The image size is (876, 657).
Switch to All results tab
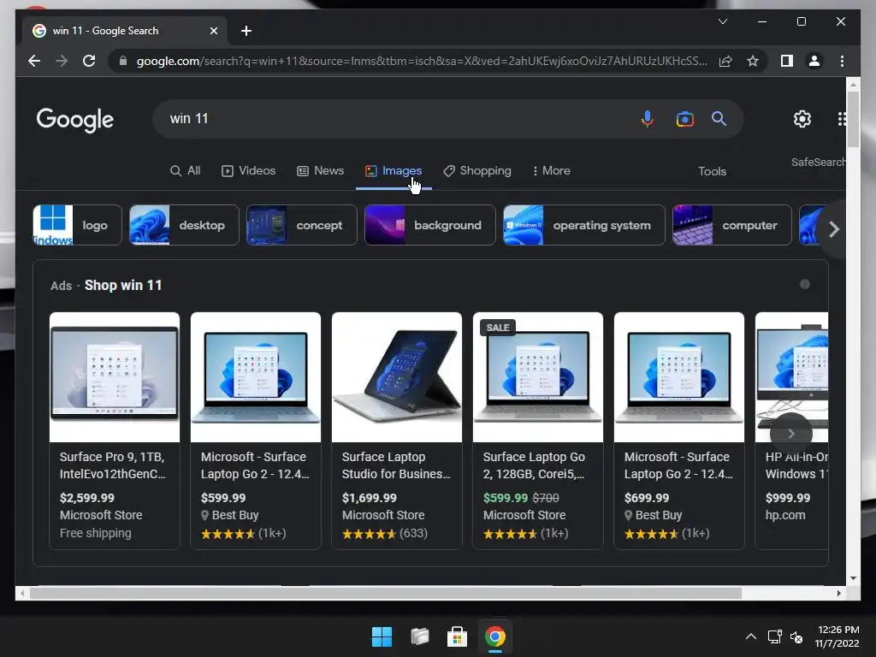click(185, 170)
